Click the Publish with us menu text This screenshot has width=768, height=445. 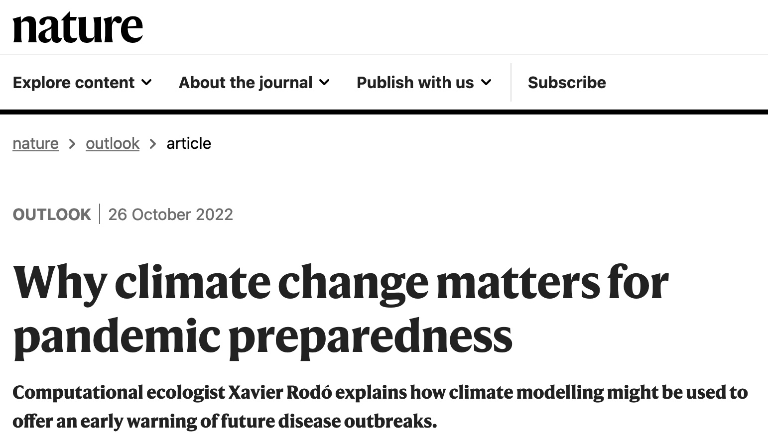[415, 82]
